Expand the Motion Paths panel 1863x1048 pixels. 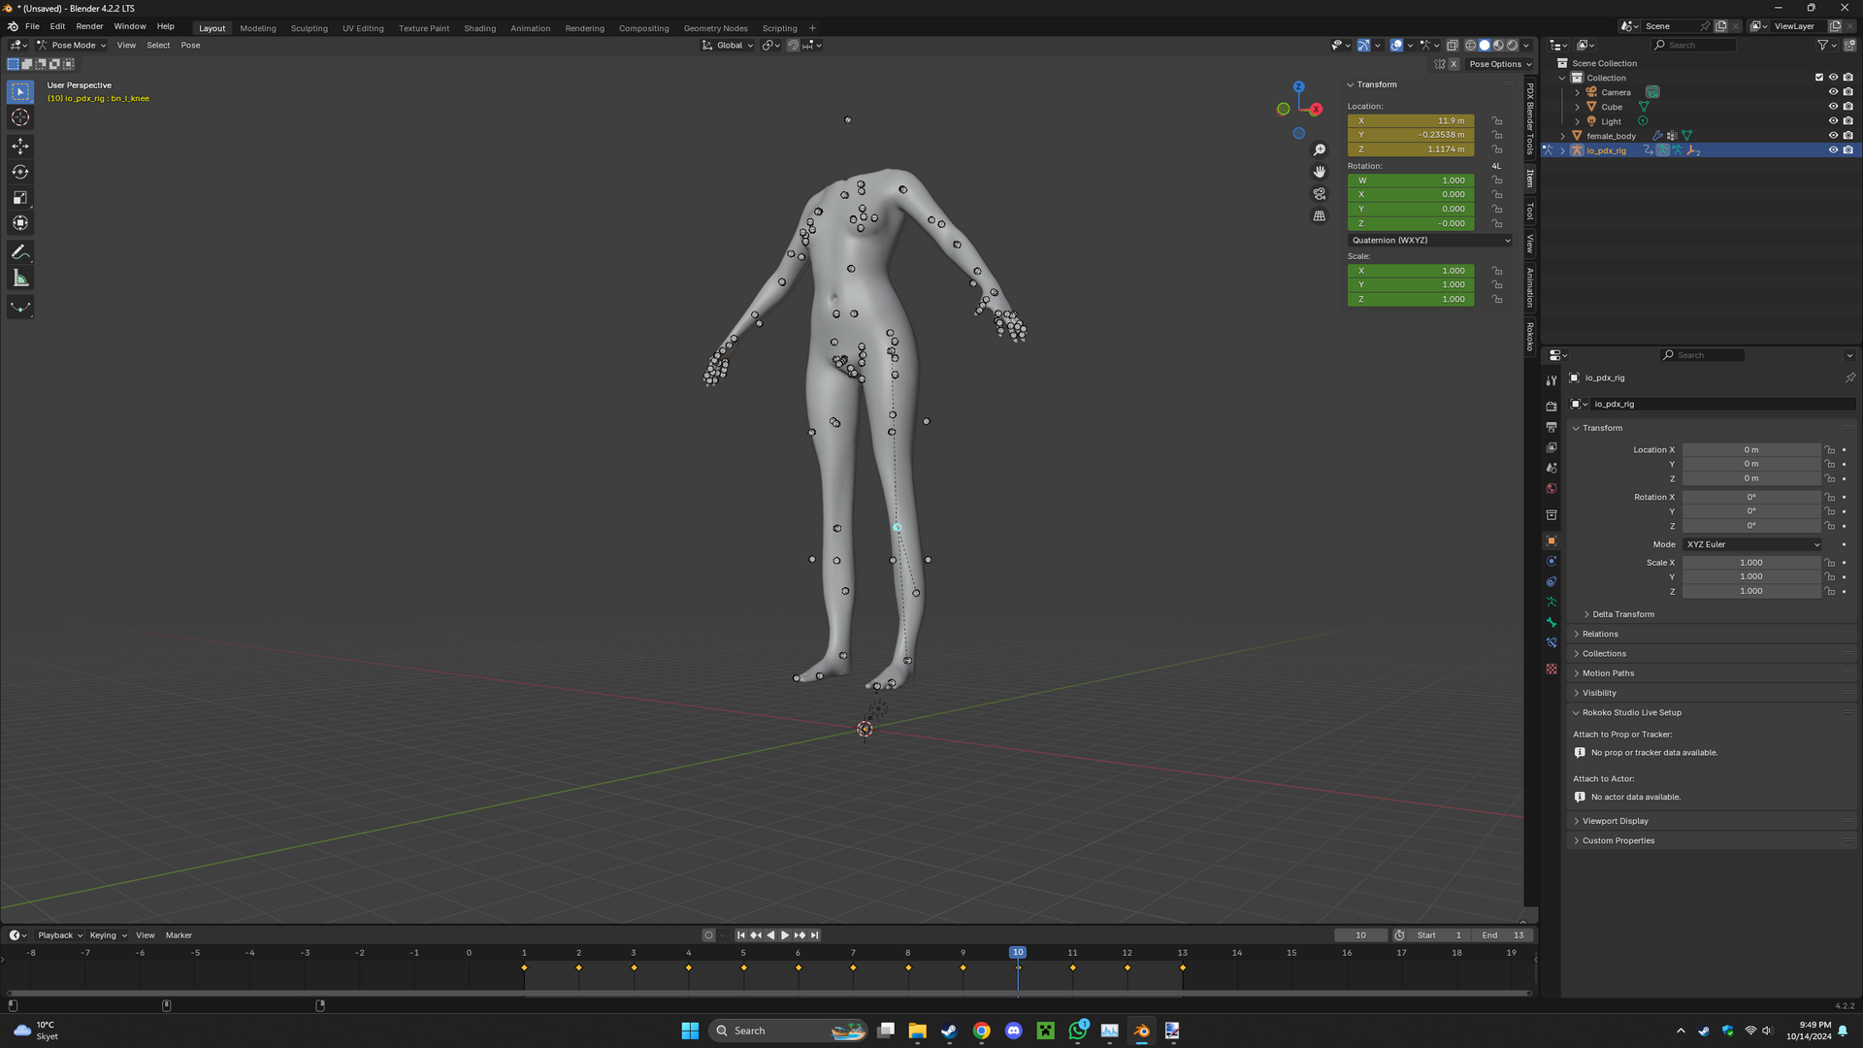point(1608,673)
